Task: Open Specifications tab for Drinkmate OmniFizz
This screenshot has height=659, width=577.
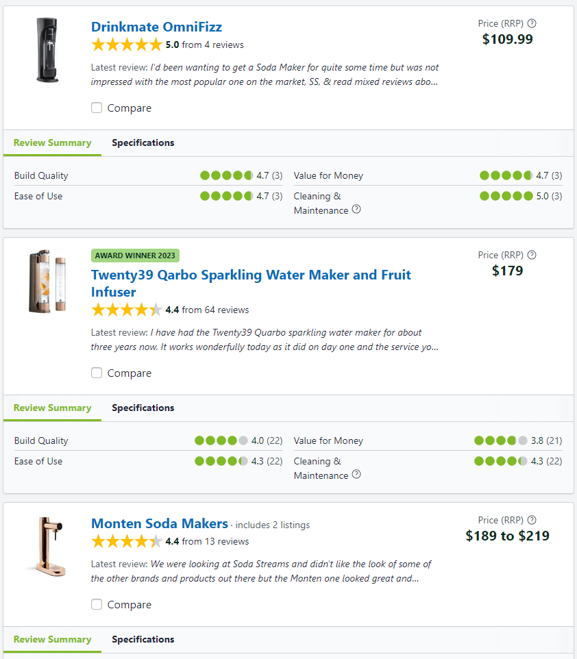Action: [x=143, y=143]
